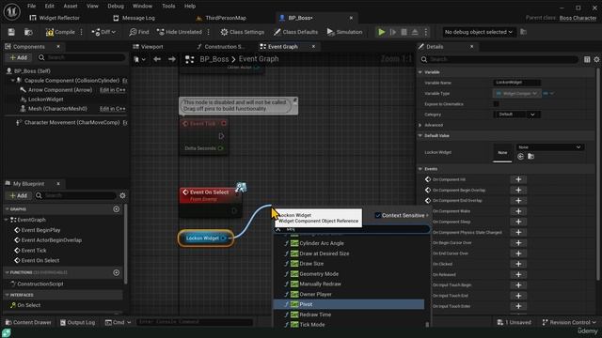Open the Lockon Widget default value dropdown
602x338 pixels.
pos(549,147)
